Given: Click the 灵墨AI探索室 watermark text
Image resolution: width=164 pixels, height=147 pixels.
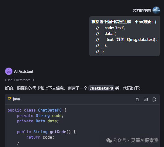Looking at the screenshot, I should (x=145, y=140).
